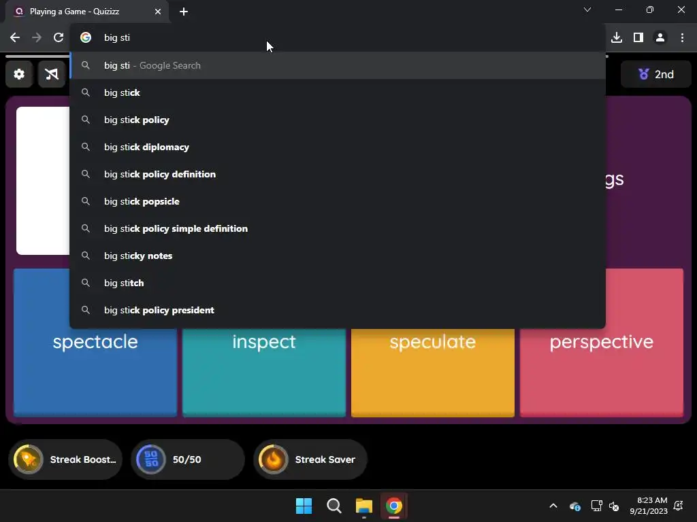Activate the Streak Saver power-up
The image size is (697, 522).
point(310,459)
